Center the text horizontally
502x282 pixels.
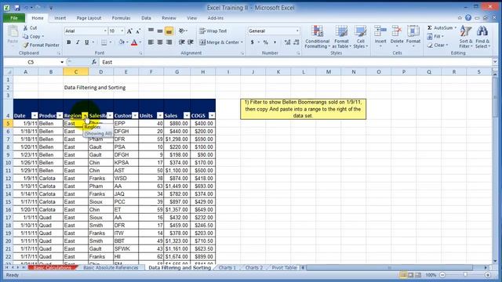click(160, 42)
